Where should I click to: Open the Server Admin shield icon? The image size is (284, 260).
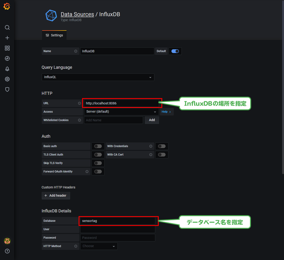pos(7,89)
